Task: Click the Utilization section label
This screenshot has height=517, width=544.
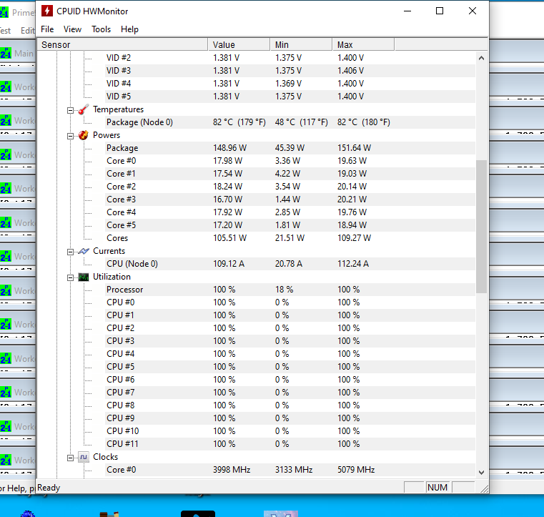Action: [112, 277]
